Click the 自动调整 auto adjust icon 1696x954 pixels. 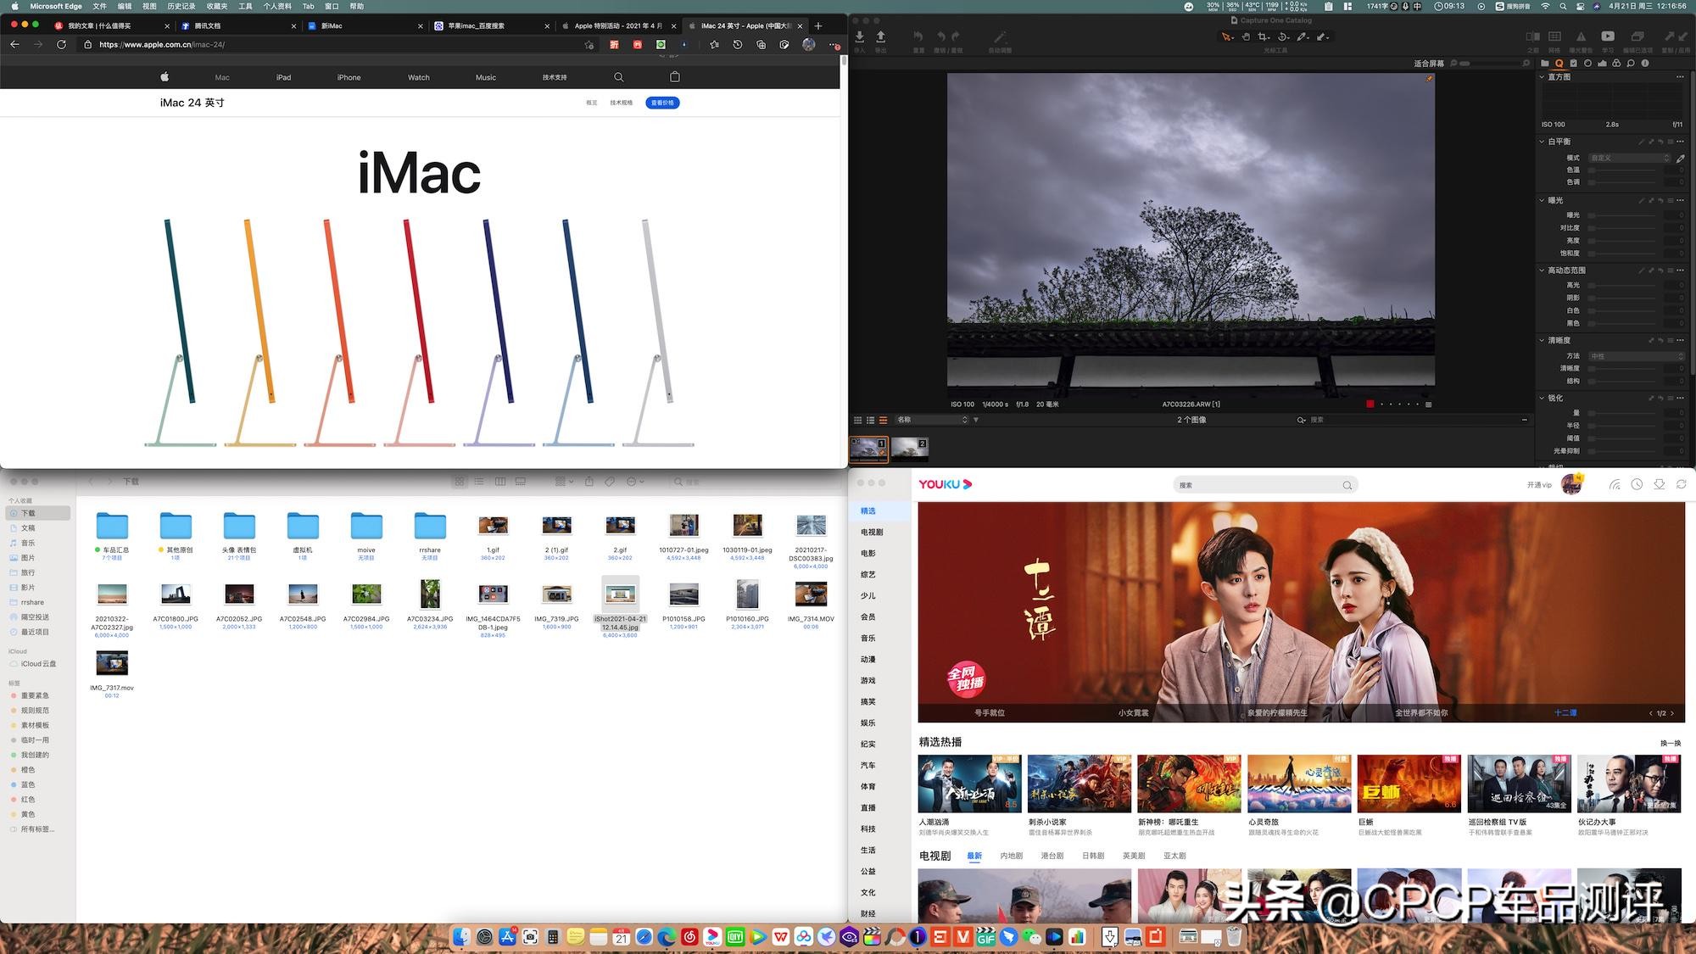(1001, 37)
